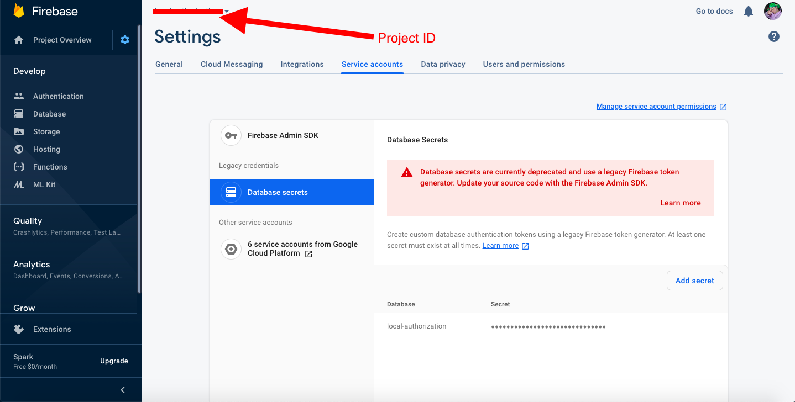This screenshot has width=795, height=402.
Task: Click the Hosting globe icon
Action: click(19, 149)
